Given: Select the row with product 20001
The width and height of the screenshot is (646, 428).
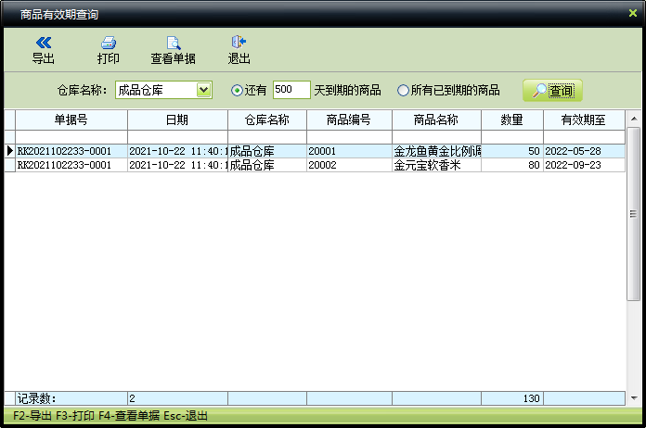Looking at the screenshot, I should click(x=315, y=151).
